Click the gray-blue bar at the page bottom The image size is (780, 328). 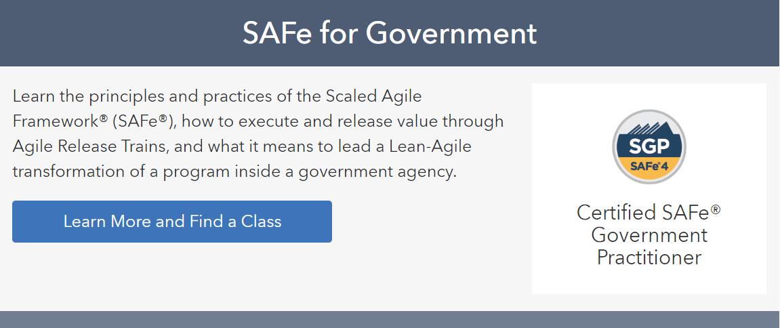click(390, 320)
